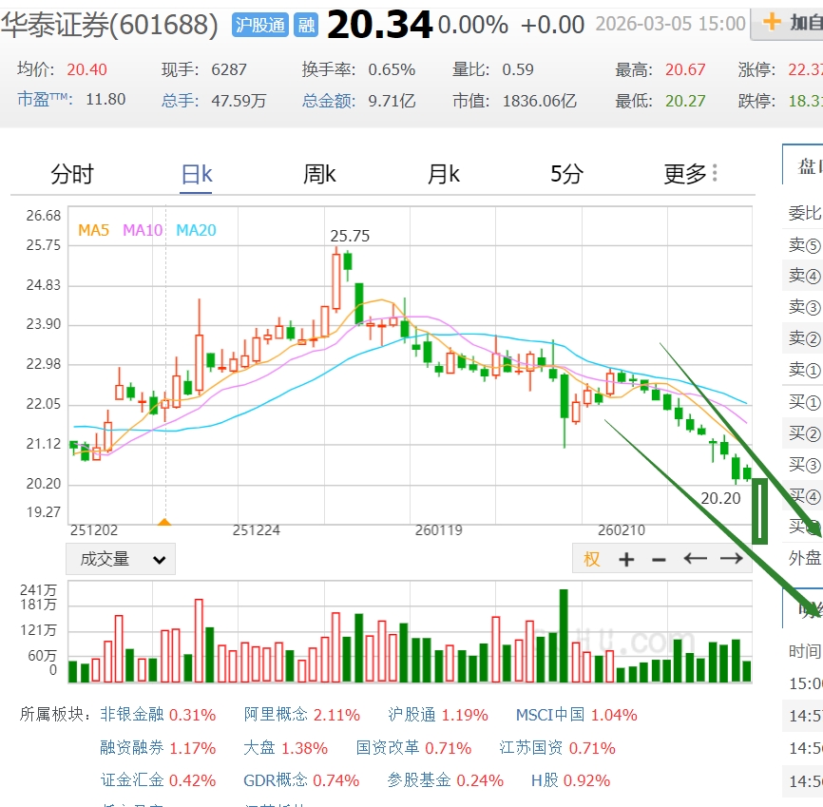Click the 20.20 low price label on chart
The image size is (823, 807).
[x=720, y=498]
